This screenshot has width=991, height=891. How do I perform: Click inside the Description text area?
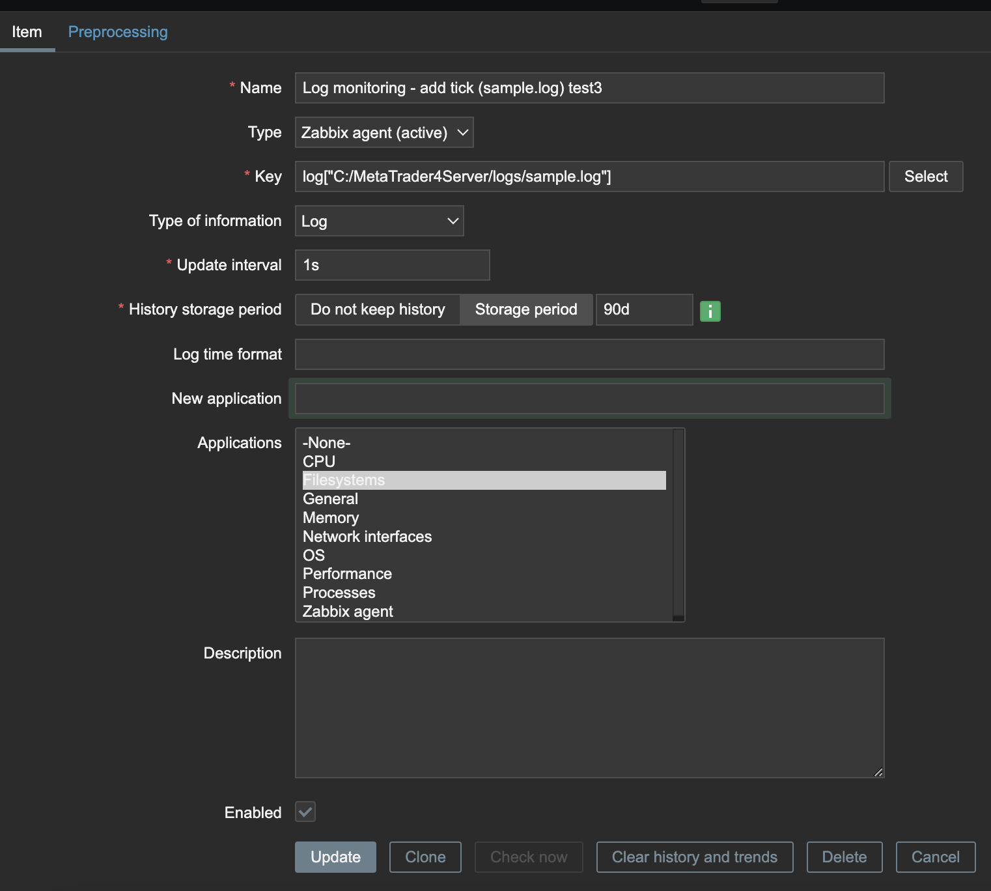[x=589, y=708]
